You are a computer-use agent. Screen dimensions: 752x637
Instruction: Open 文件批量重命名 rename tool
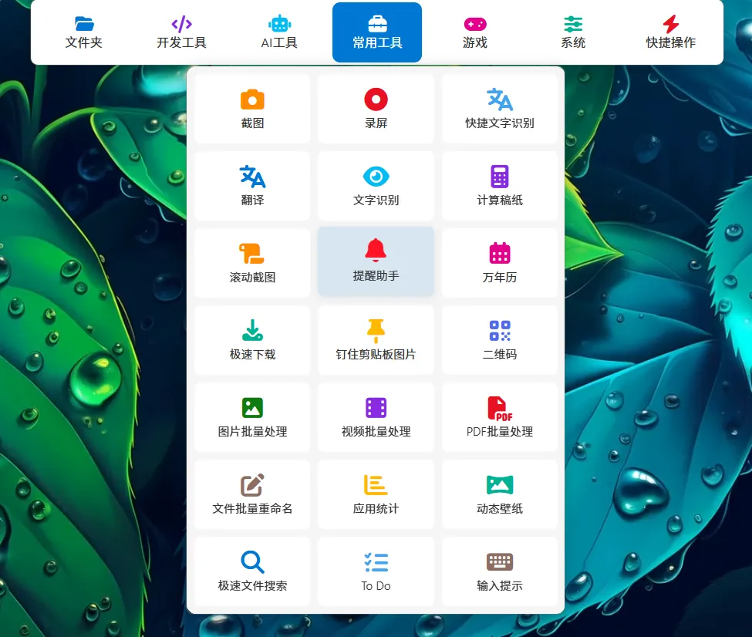click(252, 494)
